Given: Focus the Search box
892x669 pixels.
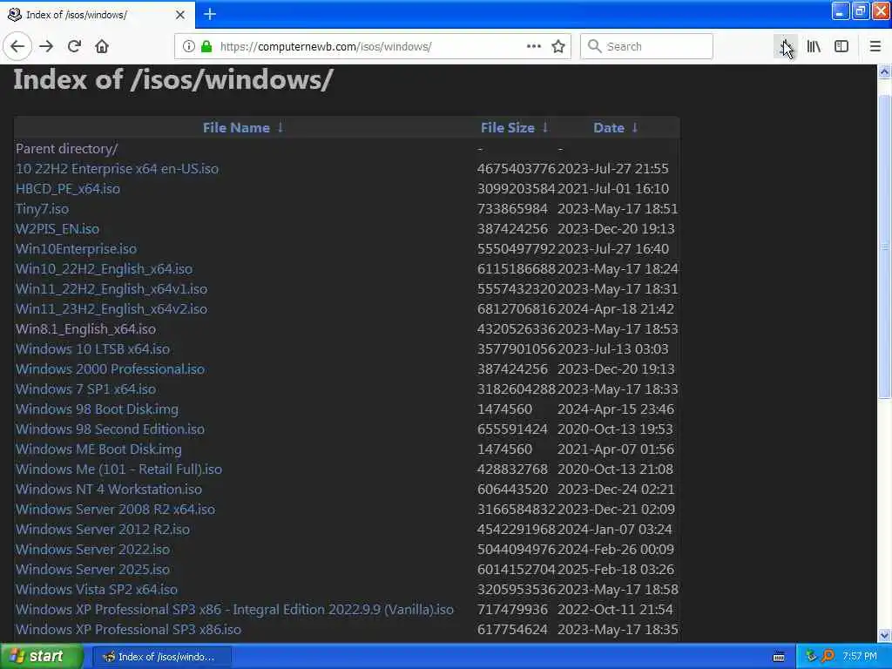Looking at the screenshot, I should tap(646, 46).
